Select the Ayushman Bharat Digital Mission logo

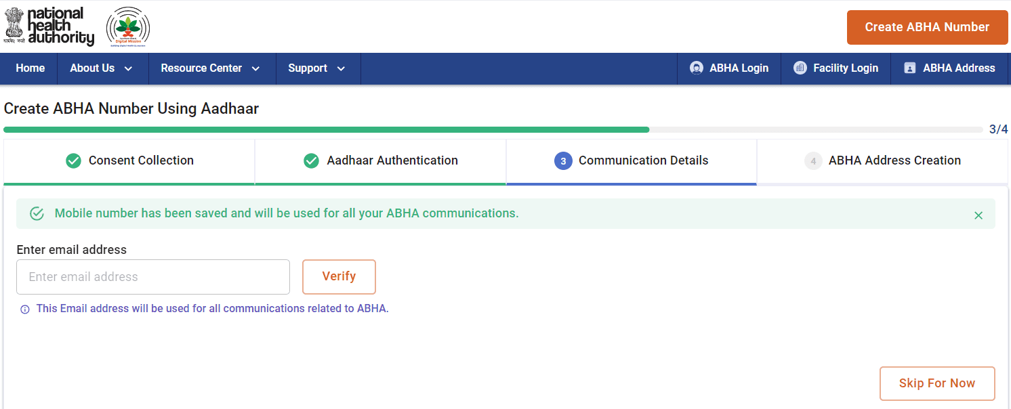coord(127,26)
